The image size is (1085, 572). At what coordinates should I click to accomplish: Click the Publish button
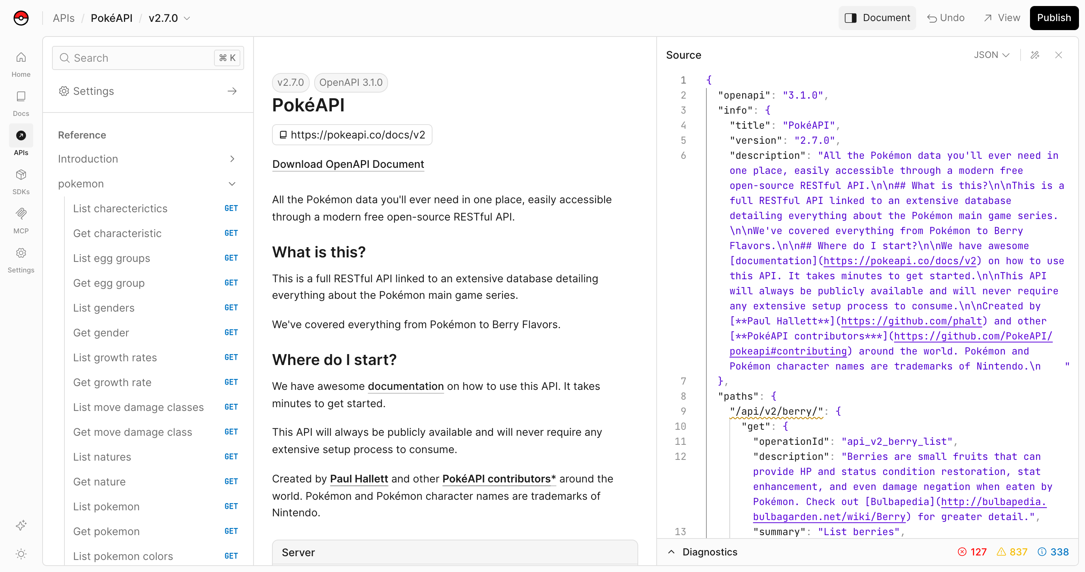tap(1054, 18)
